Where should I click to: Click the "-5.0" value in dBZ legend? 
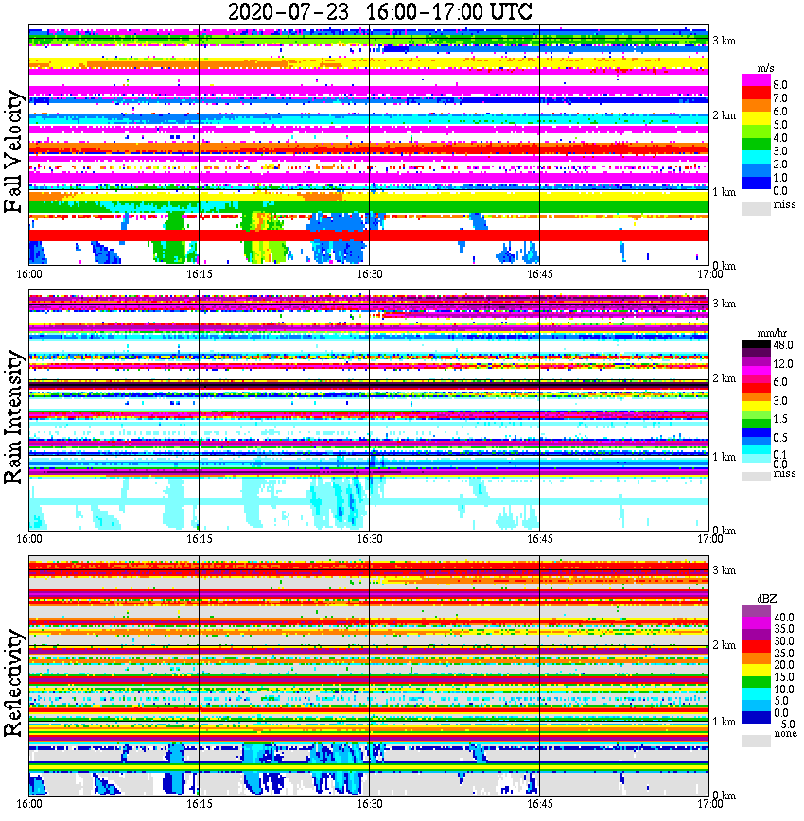click(x=783, y=725)
